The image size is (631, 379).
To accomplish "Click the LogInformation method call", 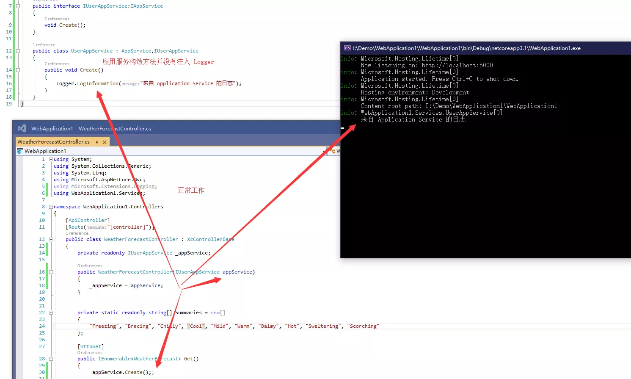I will (x=98, y=83).
